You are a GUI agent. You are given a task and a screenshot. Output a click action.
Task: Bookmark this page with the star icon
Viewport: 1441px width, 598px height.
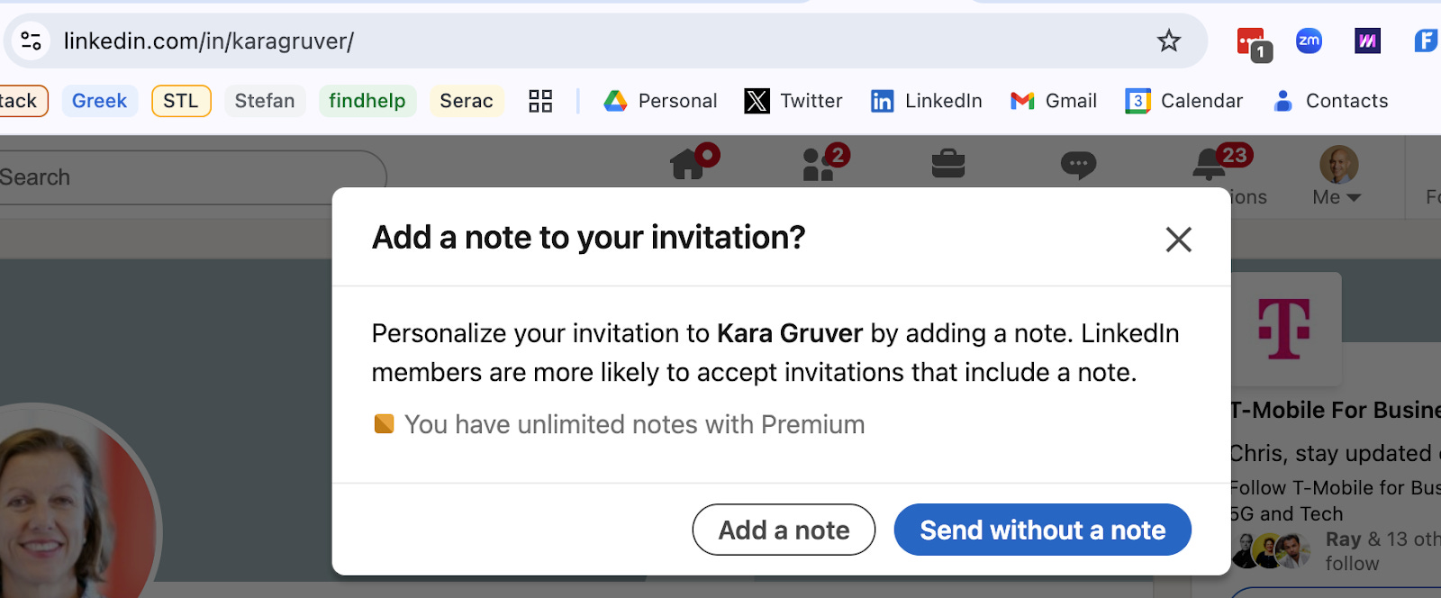tap(1169, 41)
